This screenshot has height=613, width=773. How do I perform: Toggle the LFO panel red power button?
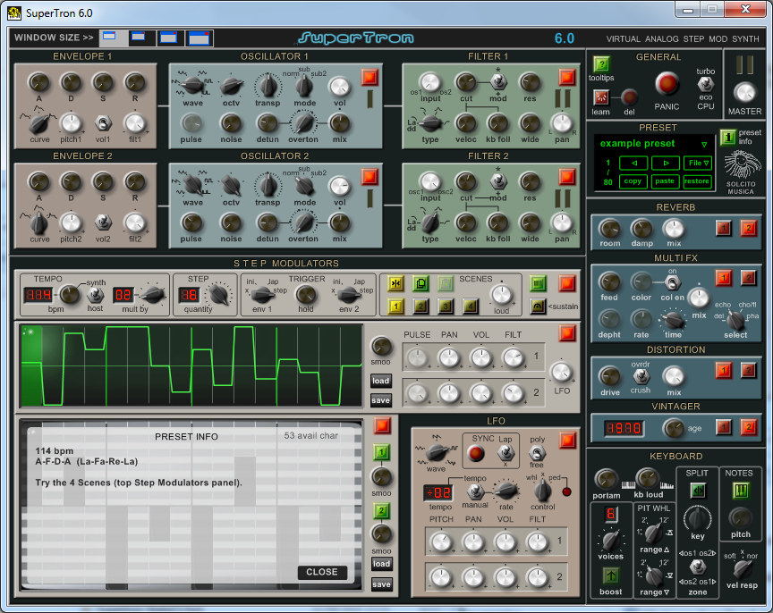pyautogui.click(x=567, y=441)
